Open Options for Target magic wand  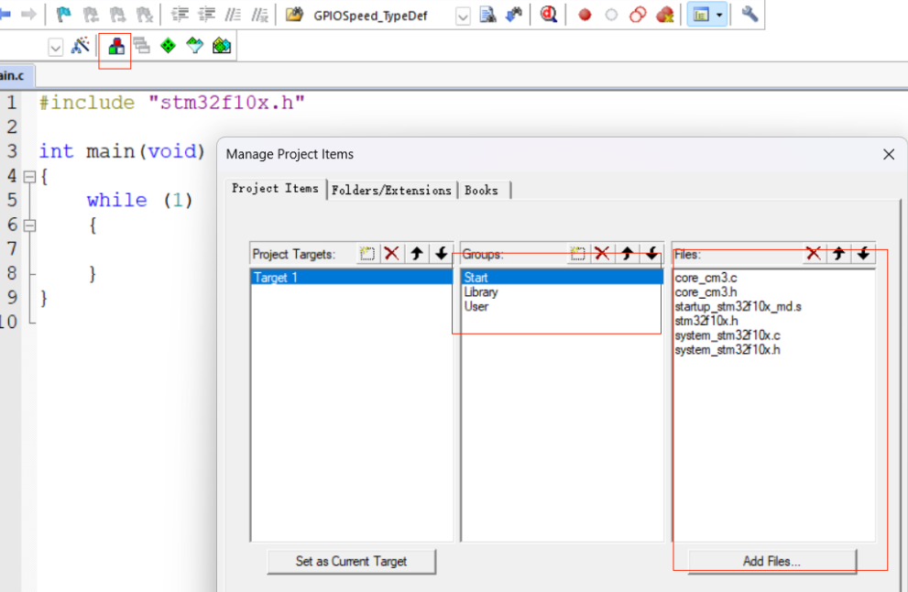pyautogui.click(x=80, y=45)
